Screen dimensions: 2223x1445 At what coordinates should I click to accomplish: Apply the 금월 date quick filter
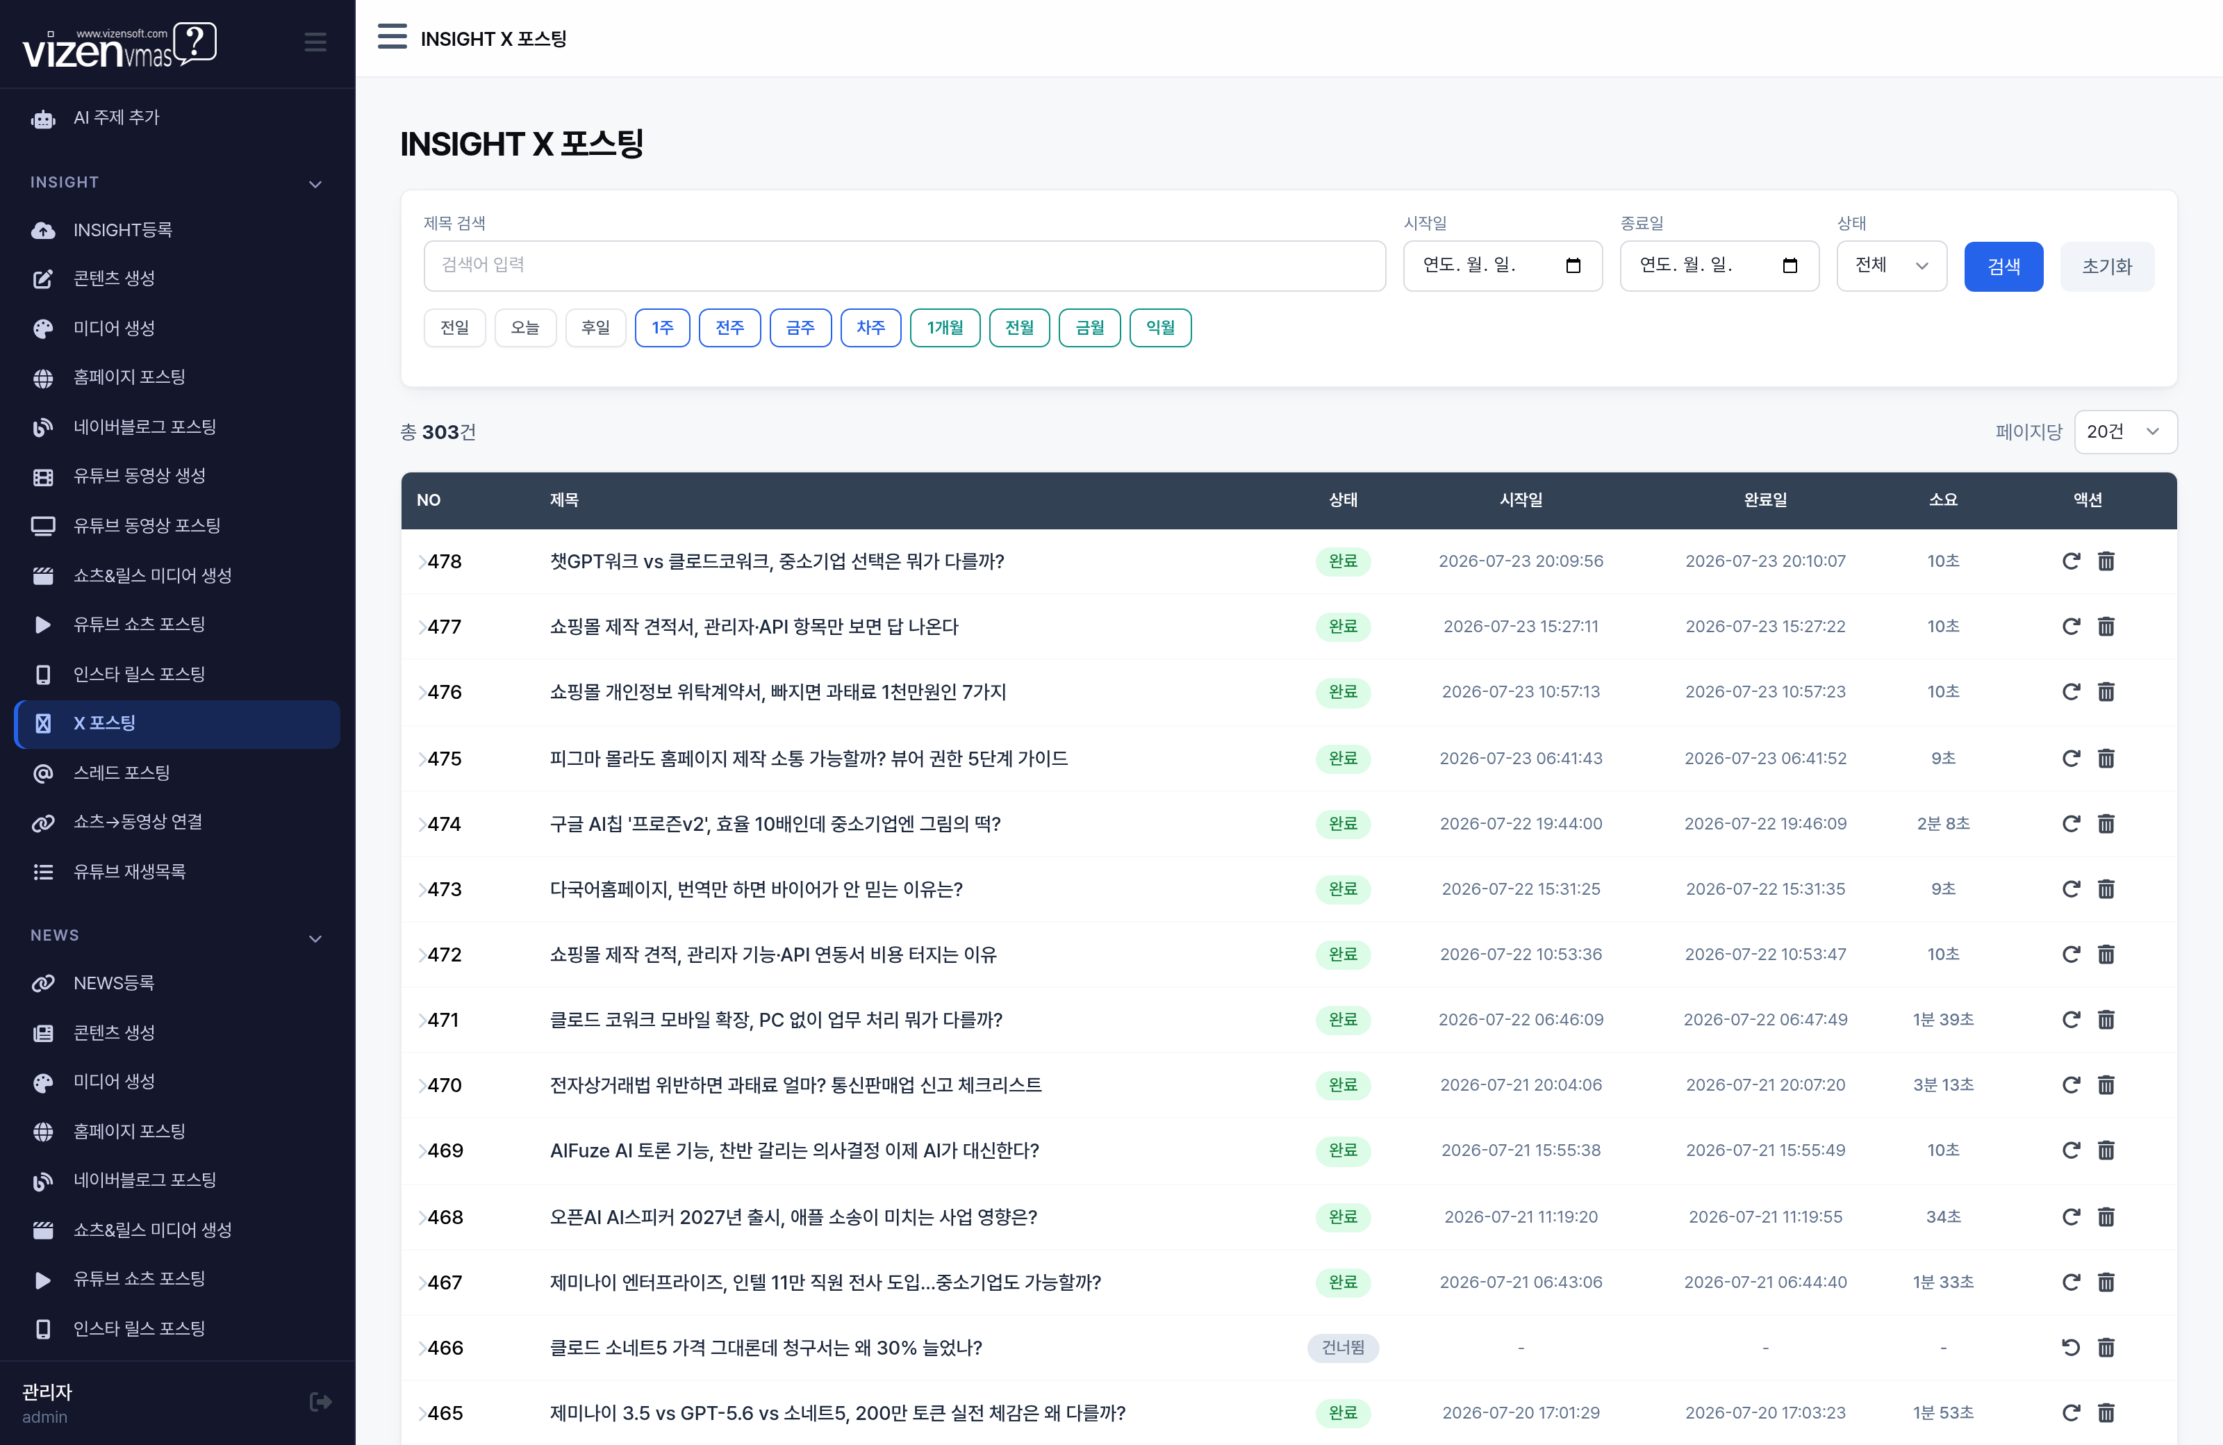pos(1089,328)
